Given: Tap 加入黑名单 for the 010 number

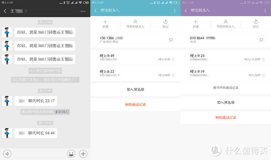Looking at the screenshot, I should [x=226, y=102].
